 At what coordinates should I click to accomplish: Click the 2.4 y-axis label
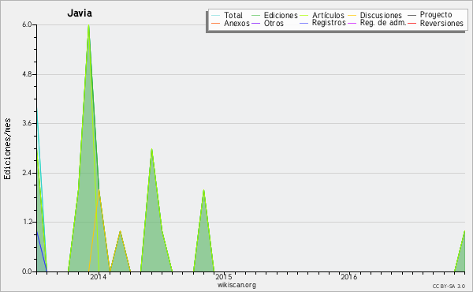point(27,173)
